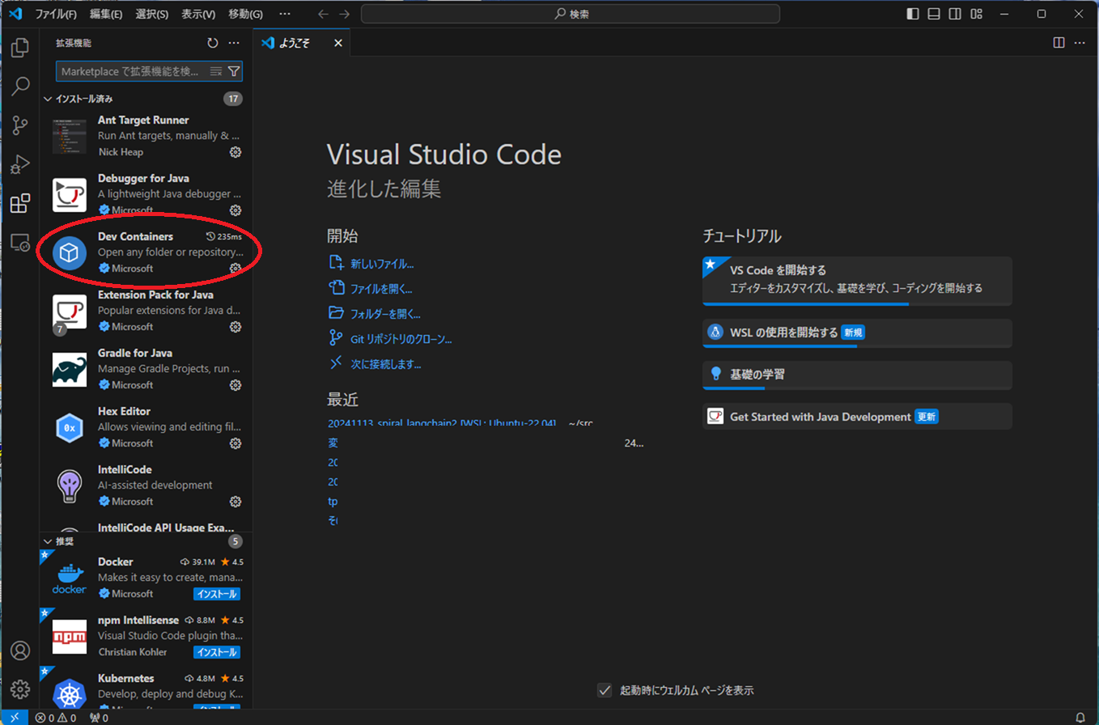
Task: Open the Search view in activity bar
Action: point(20,86)
